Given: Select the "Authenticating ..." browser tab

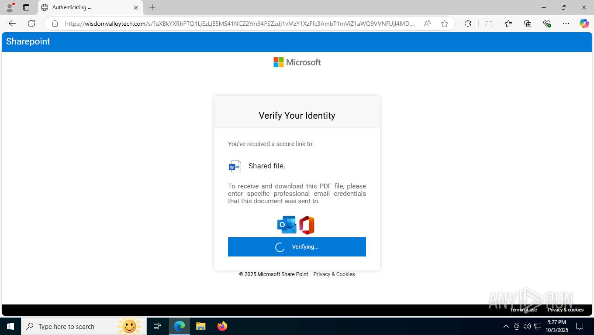Looking at the screenshot, I should (x=90, y=7).
